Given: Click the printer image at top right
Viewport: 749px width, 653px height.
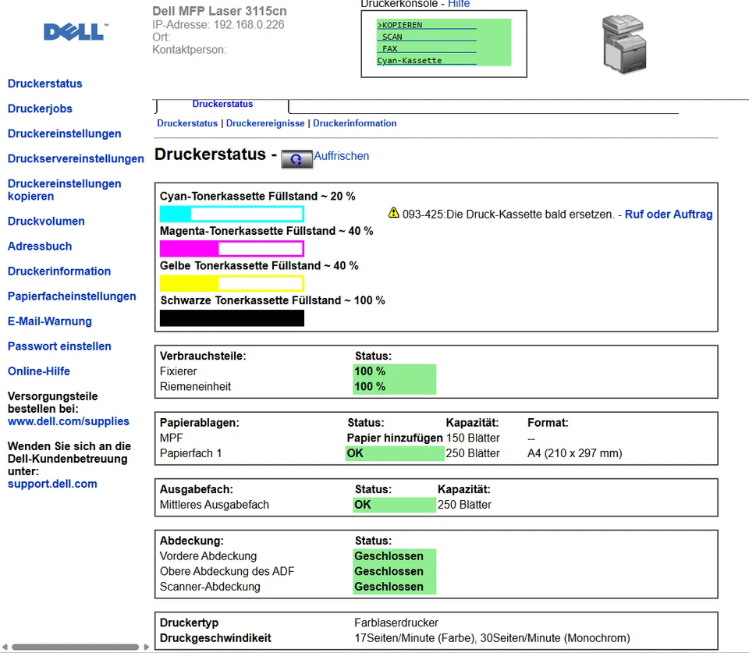Looking at the screenshot, I should (624, 43).
